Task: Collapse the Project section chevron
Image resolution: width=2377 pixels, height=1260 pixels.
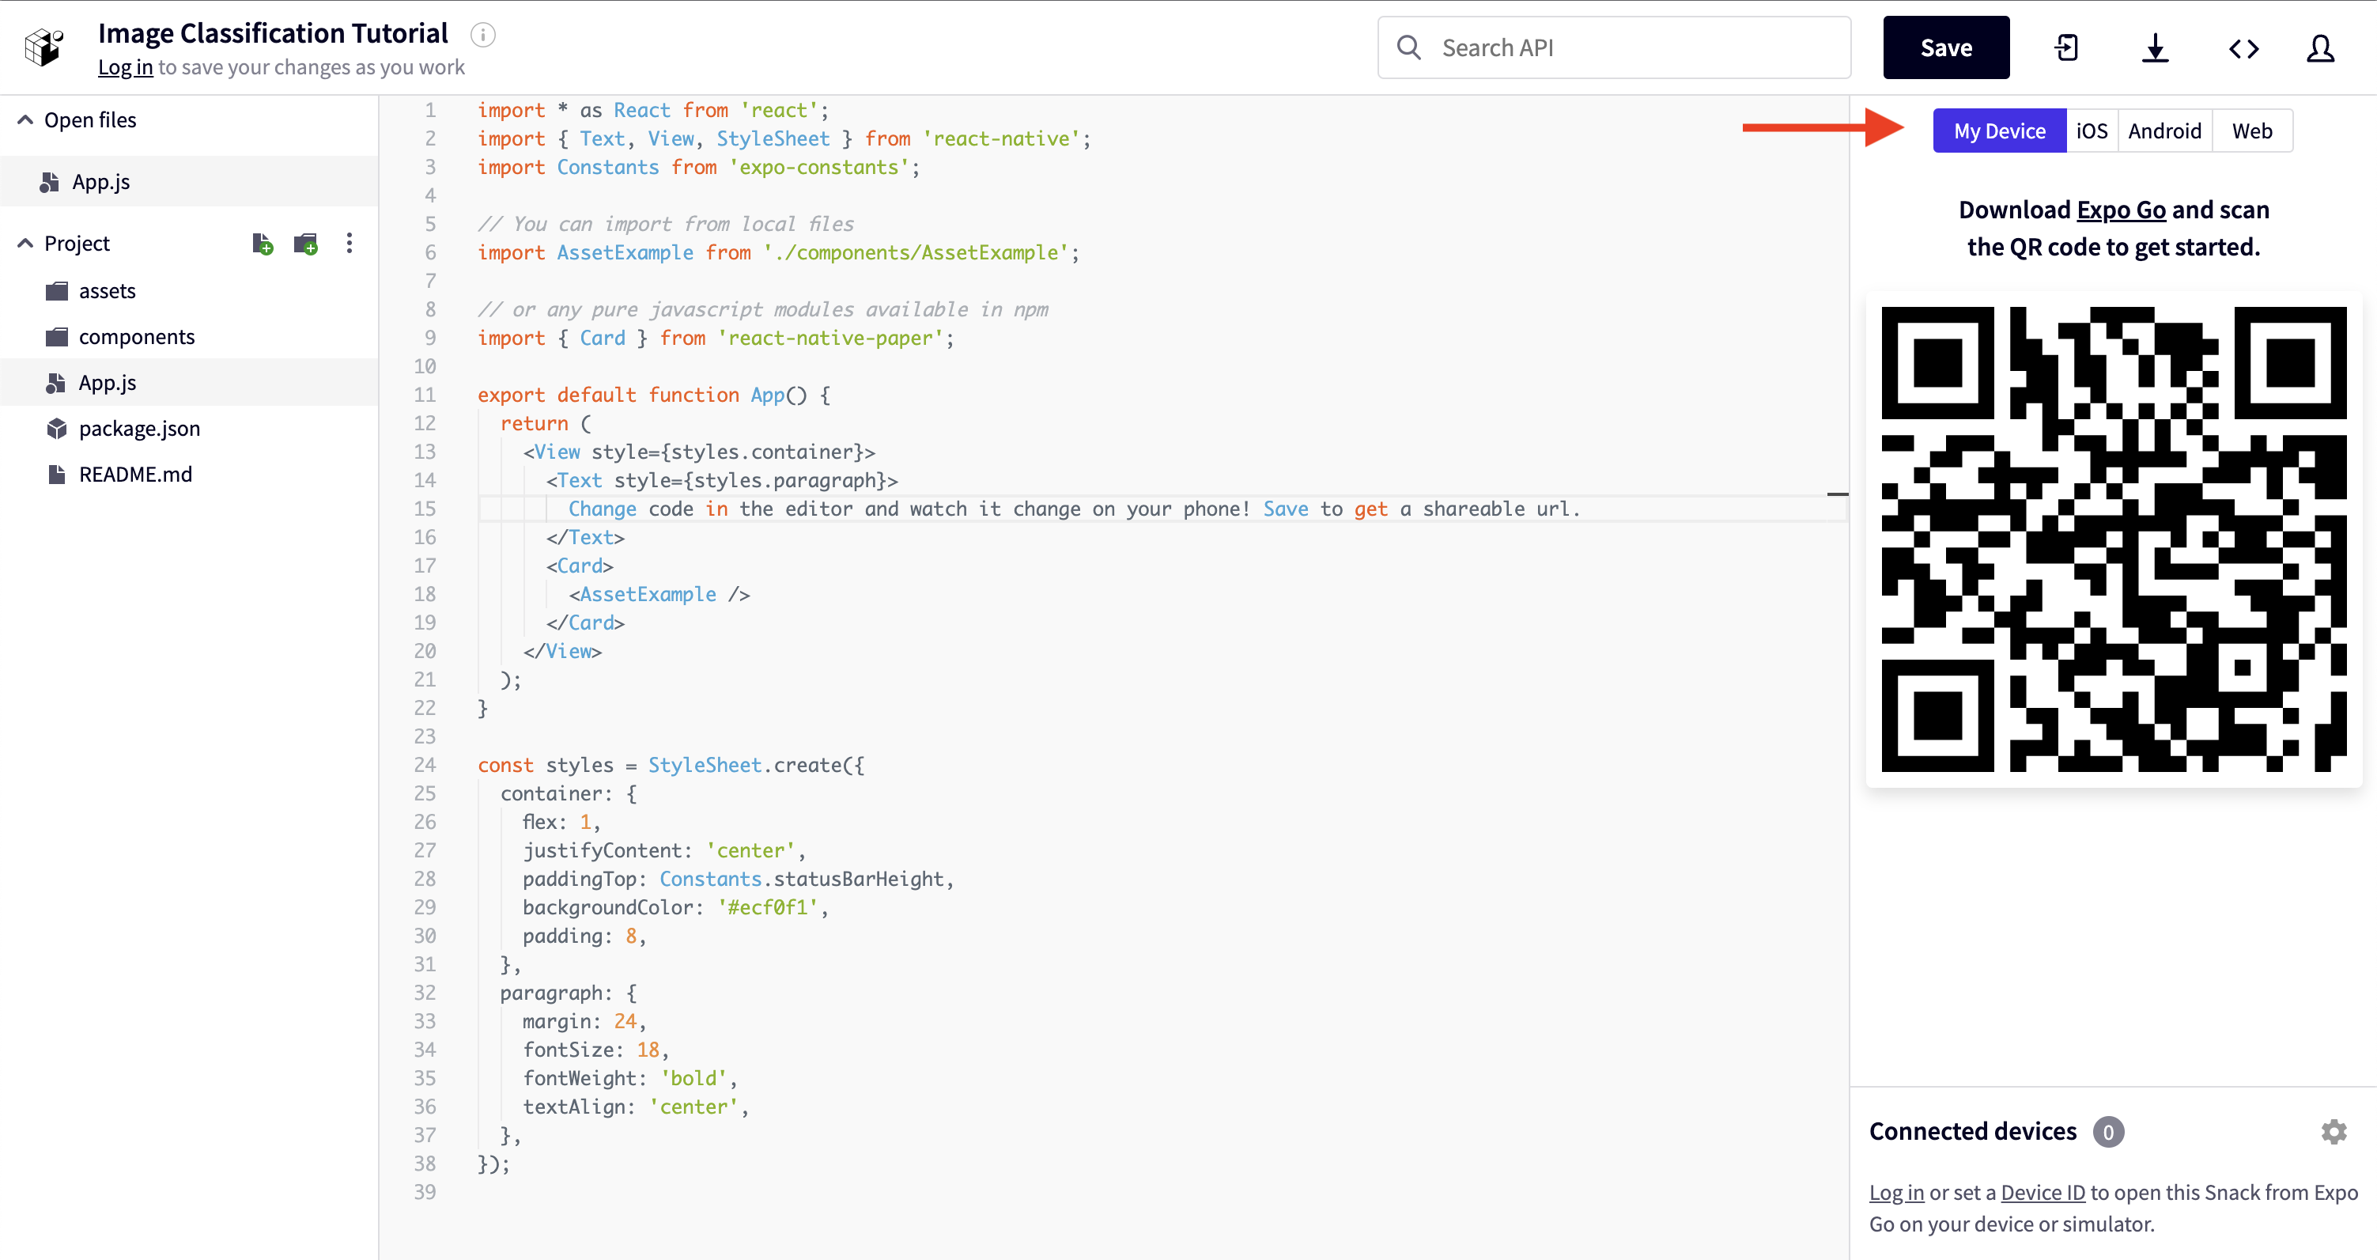Action: (25, 244)
